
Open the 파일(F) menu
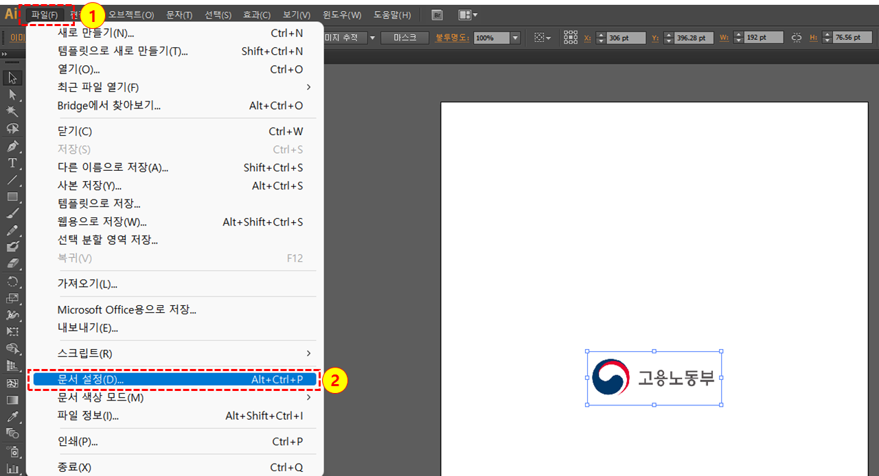(x=45, y=15)
